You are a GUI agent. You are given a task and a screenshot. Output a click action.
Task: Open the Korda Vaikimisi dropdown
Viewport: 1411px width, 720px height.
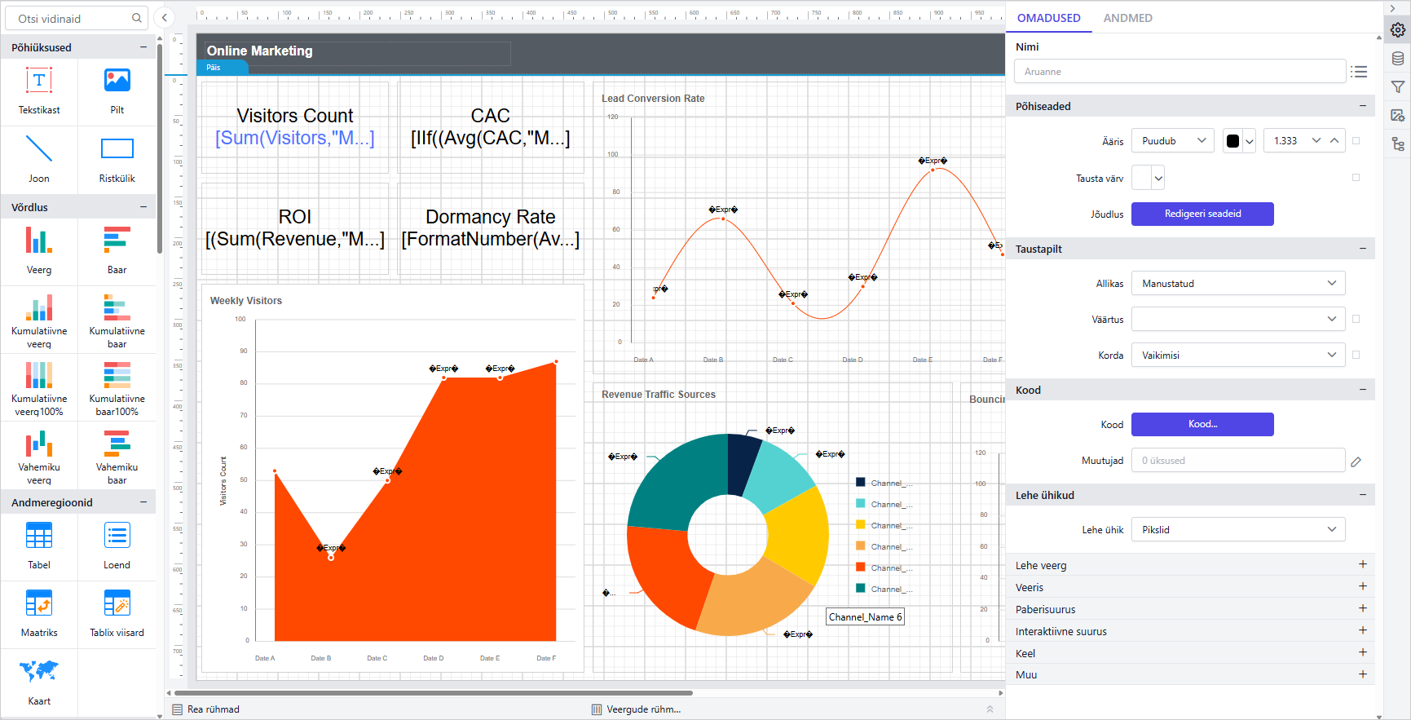[1238, 356]
